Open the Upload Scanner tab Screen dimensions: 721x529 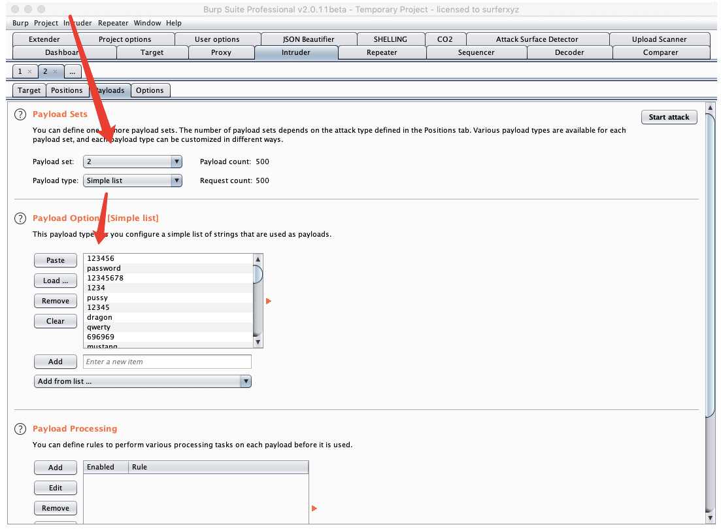click(660, 39)
